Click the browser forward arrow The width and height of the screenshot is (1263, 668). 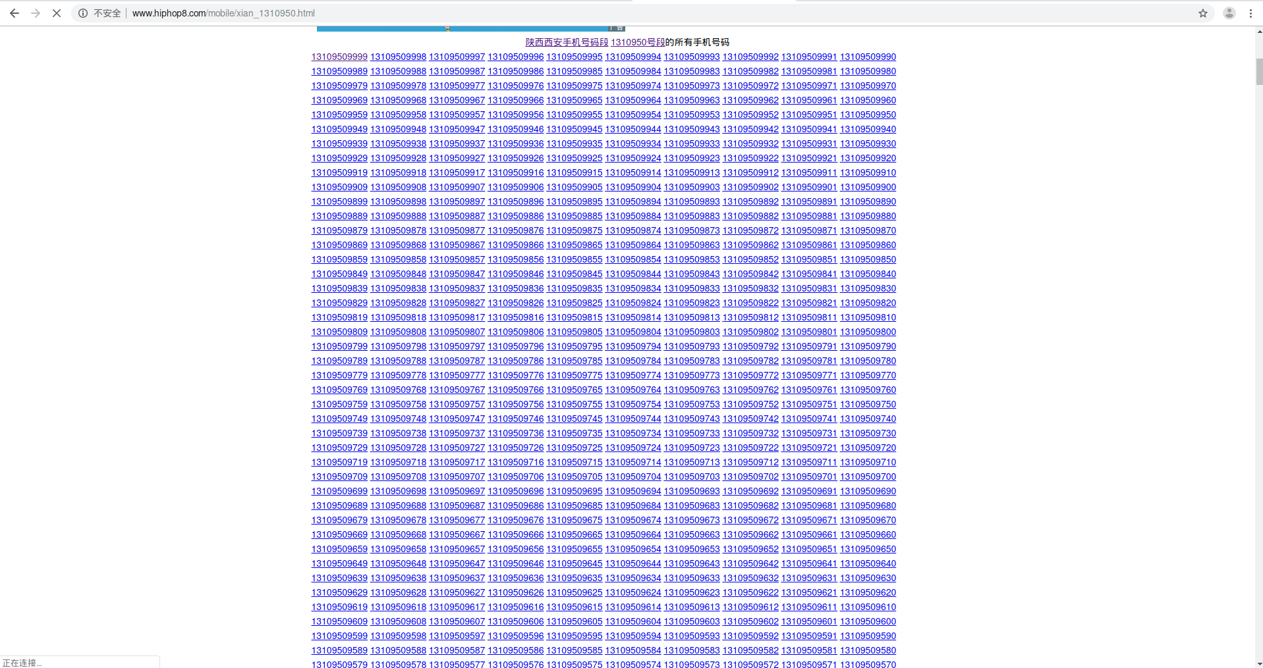tap(36, 13)
